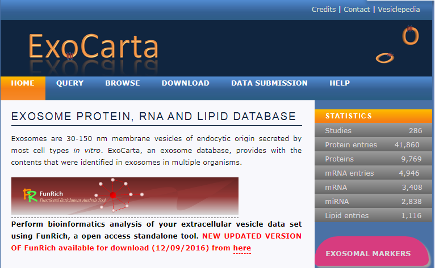Click the Studies 286 statistics row
435x268 pixels.
click(x=374, y=130)
